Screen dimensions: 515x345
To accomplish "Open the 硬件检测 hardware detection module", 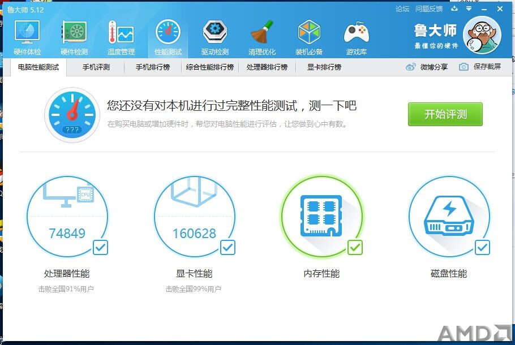I will [74, 38].
